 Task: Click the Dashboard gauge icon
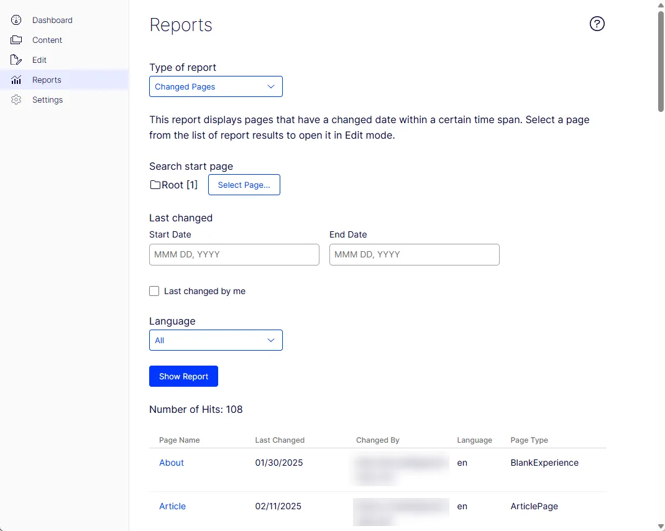(x=16, y=20)
